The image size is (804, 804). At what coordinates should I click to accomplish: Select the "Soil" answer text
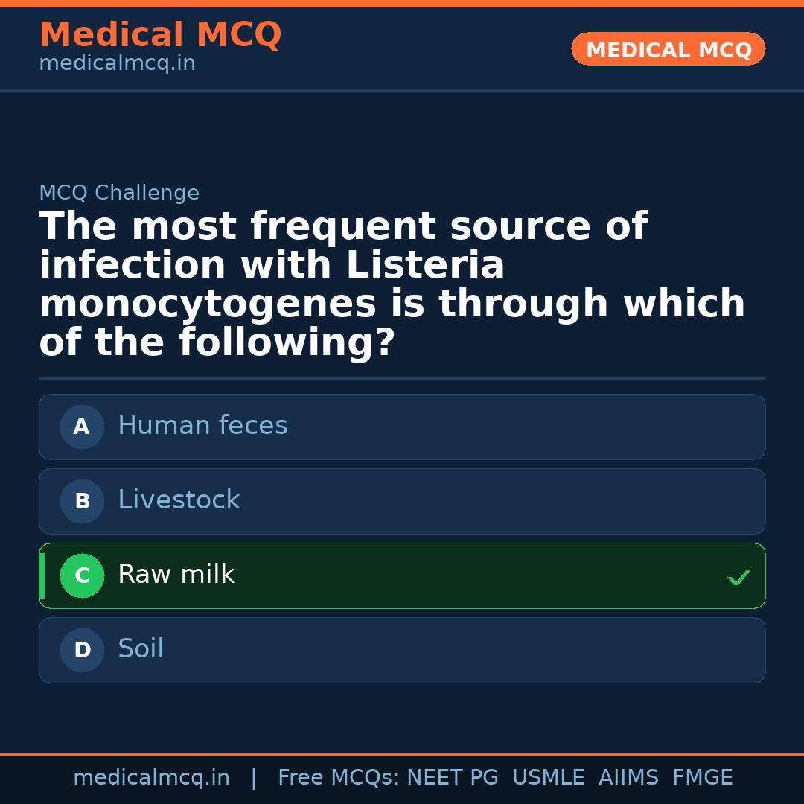[x=141, y=649]
